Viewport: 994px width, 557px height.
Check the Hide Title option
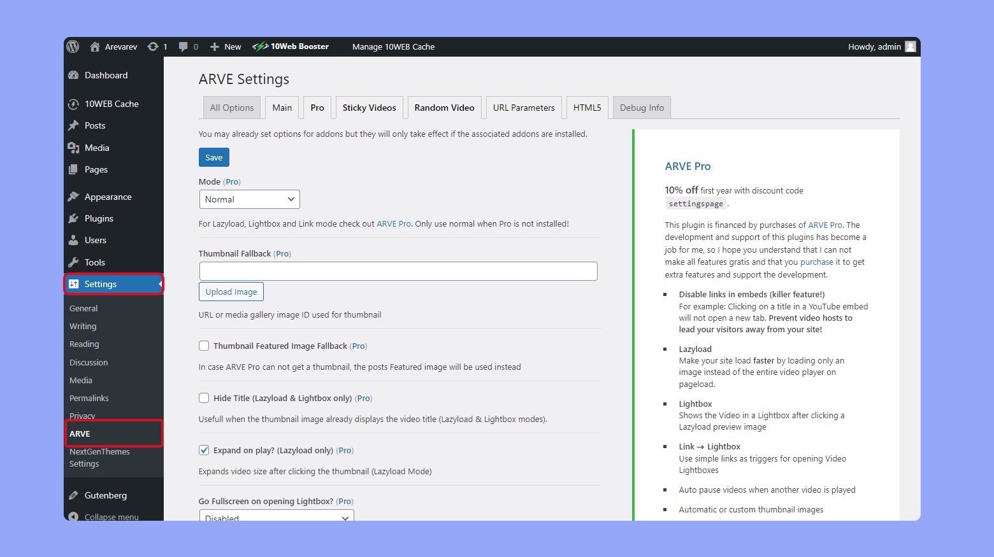point(204,398)
